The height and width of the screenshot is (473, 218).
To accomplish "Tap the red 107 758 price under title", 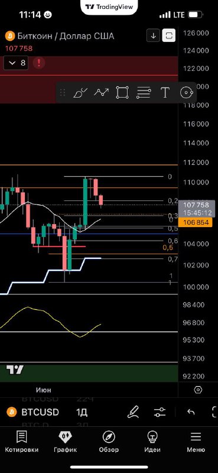I will 19,48.
